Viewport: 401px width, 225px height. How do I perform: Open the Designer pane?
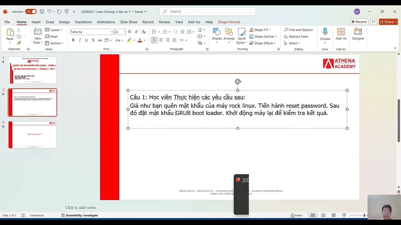[358, 34]
